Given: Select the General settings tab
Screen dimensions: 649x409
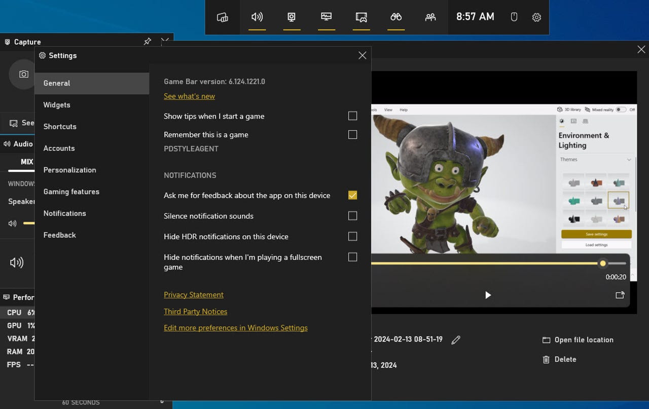Looking at the screenshot, I should pyautogui.click(x=92, y=83).
